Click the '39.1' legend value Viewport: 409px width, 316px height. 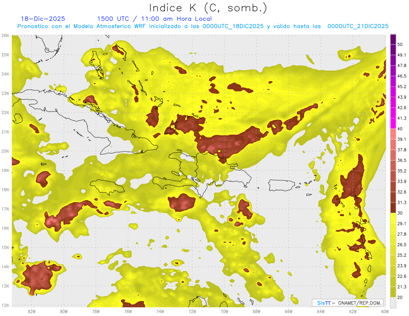coord(402,139)
